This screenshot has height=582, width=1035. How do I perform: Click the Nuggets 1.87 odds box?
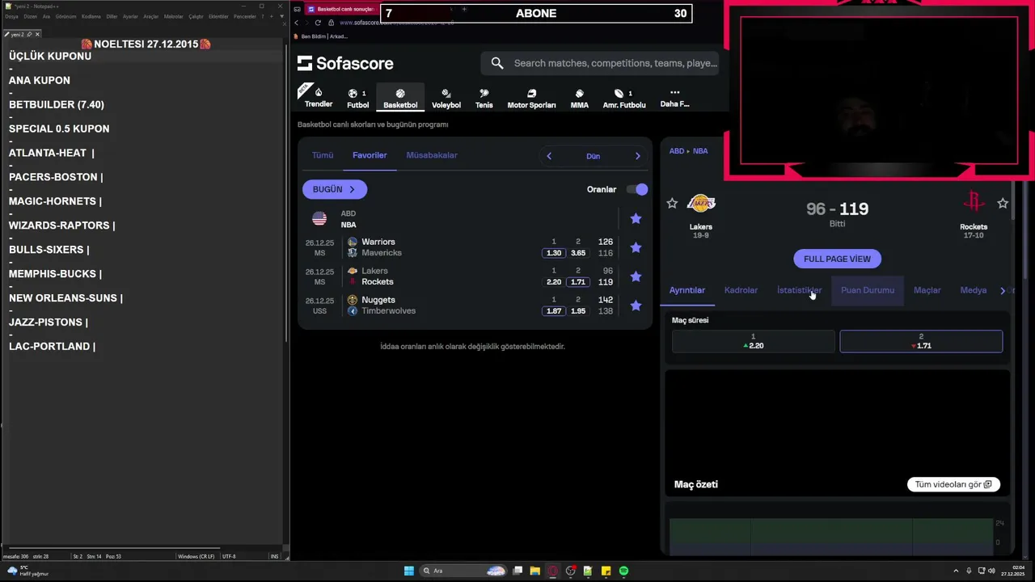click(554, 311)
